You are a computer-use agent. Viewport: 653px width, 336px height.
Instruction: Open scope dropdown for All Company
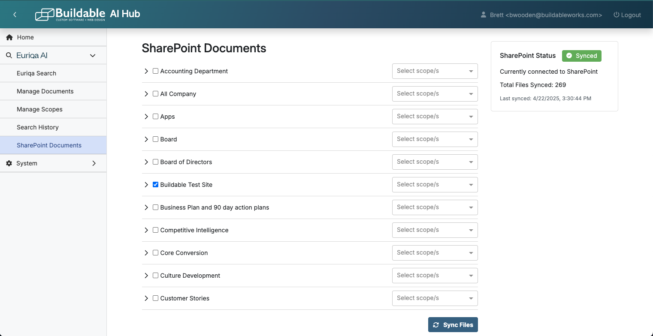coord(435,94)
